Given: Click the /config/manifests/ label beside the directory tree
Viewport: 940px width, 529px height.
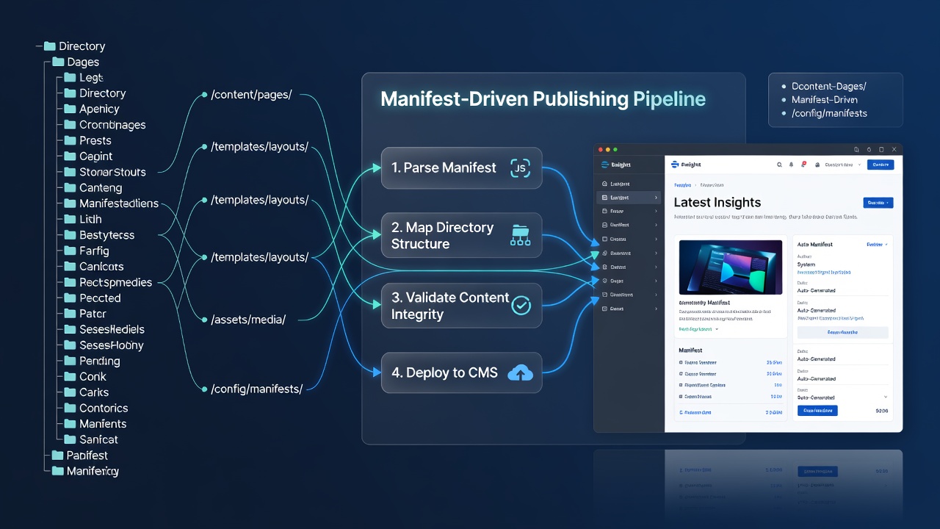Looking at the screenshot, I should point(256,389).
